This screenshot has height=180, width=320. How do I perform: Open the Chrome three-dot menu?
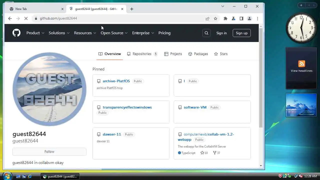257,18
